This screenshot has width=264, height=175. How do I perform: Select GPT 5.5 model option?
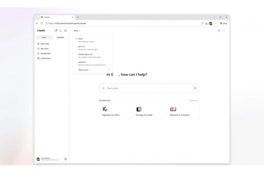(x=93, y=48)
